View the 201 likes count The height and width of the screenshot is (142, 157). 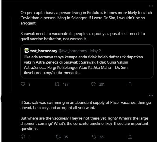pyautogui.click(x=102, y=85)
